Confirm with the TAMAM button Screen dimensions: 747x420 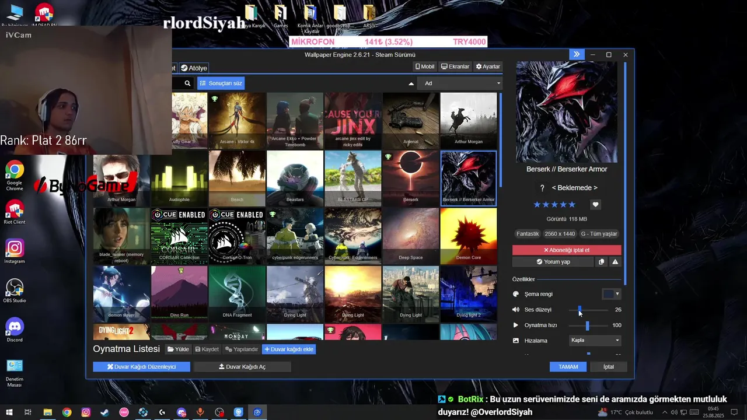click(568, 367)
